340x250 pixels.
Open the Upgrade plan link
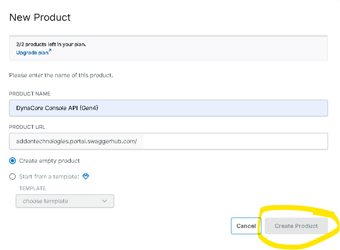32,53
